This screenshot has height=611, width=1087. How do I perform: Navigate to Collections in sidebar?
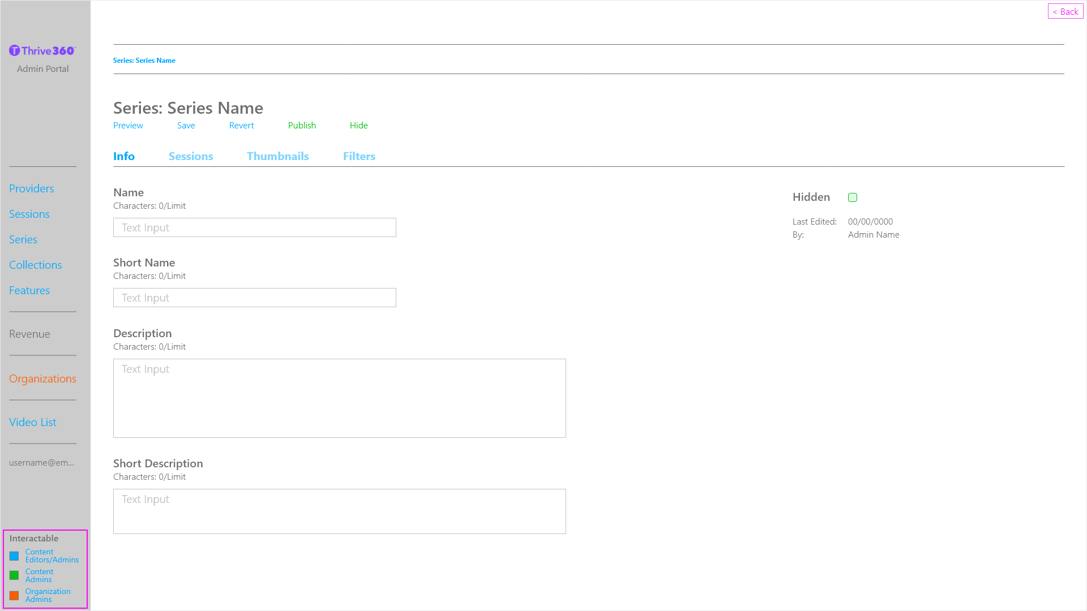pyautogui.click(x=35, y=265)
